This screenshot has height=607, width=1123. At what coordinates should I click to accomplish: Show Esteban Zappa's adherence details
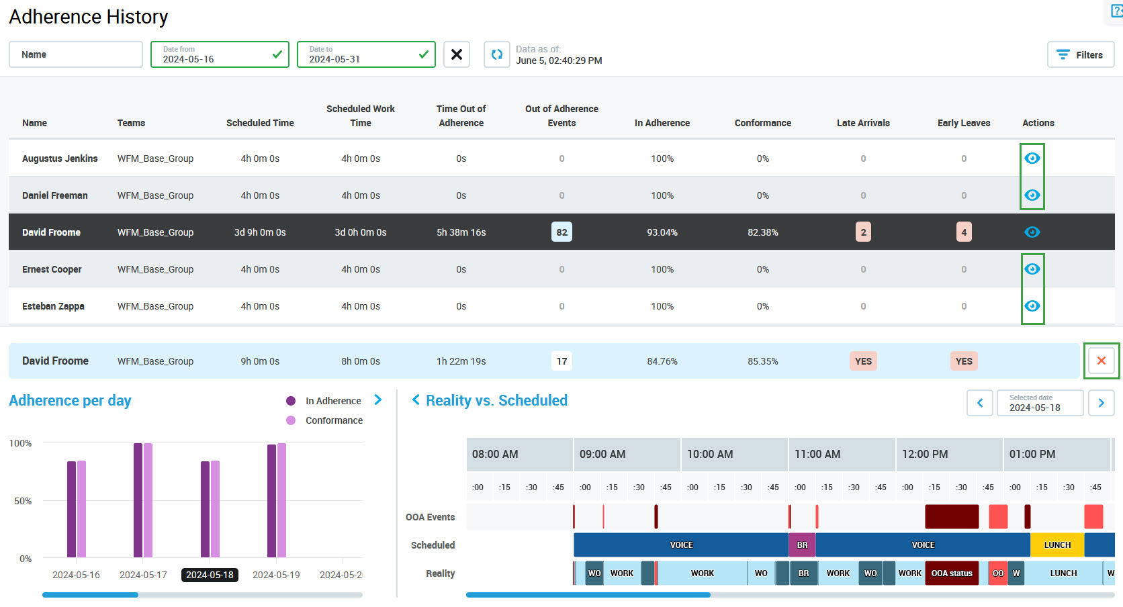click(1032, 306)
